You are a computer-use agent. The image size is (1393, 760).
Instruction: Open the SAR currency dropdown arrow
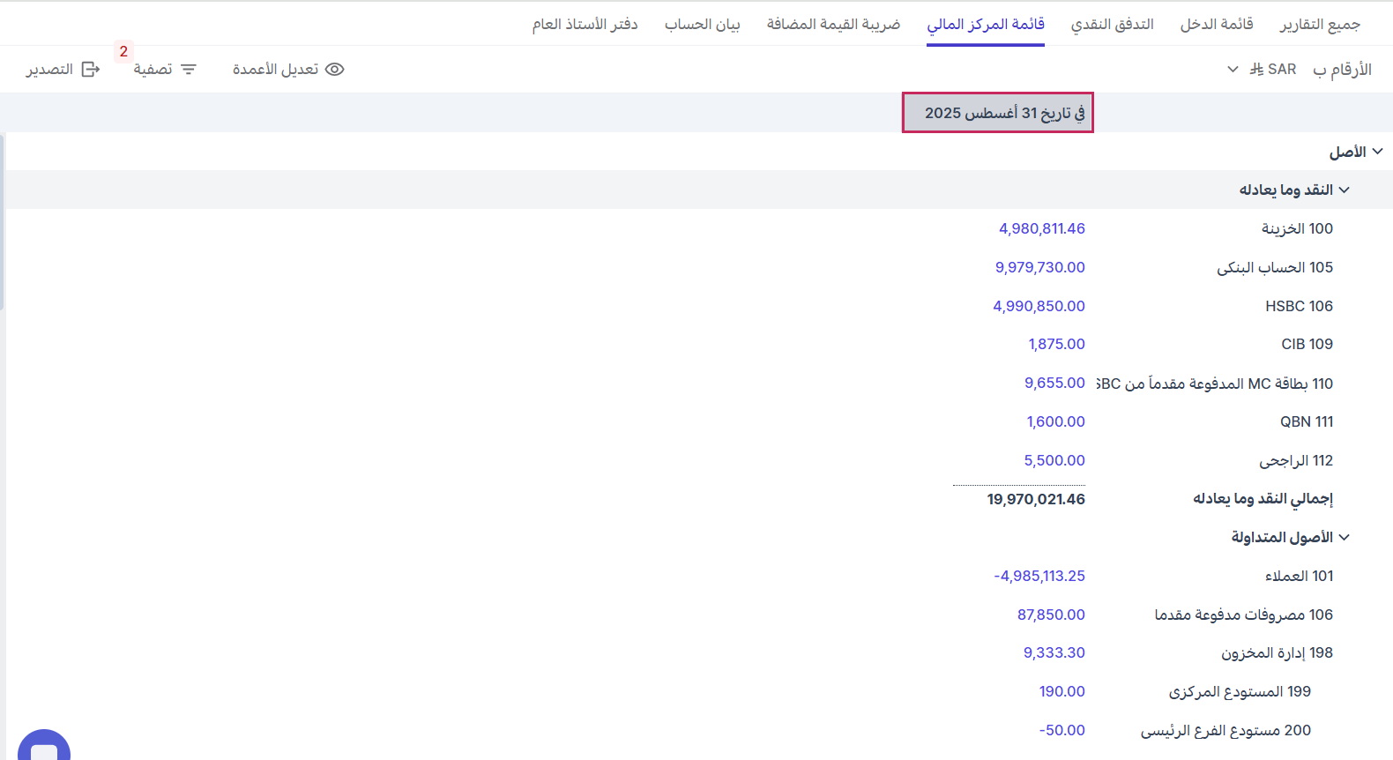point(1233,70)
